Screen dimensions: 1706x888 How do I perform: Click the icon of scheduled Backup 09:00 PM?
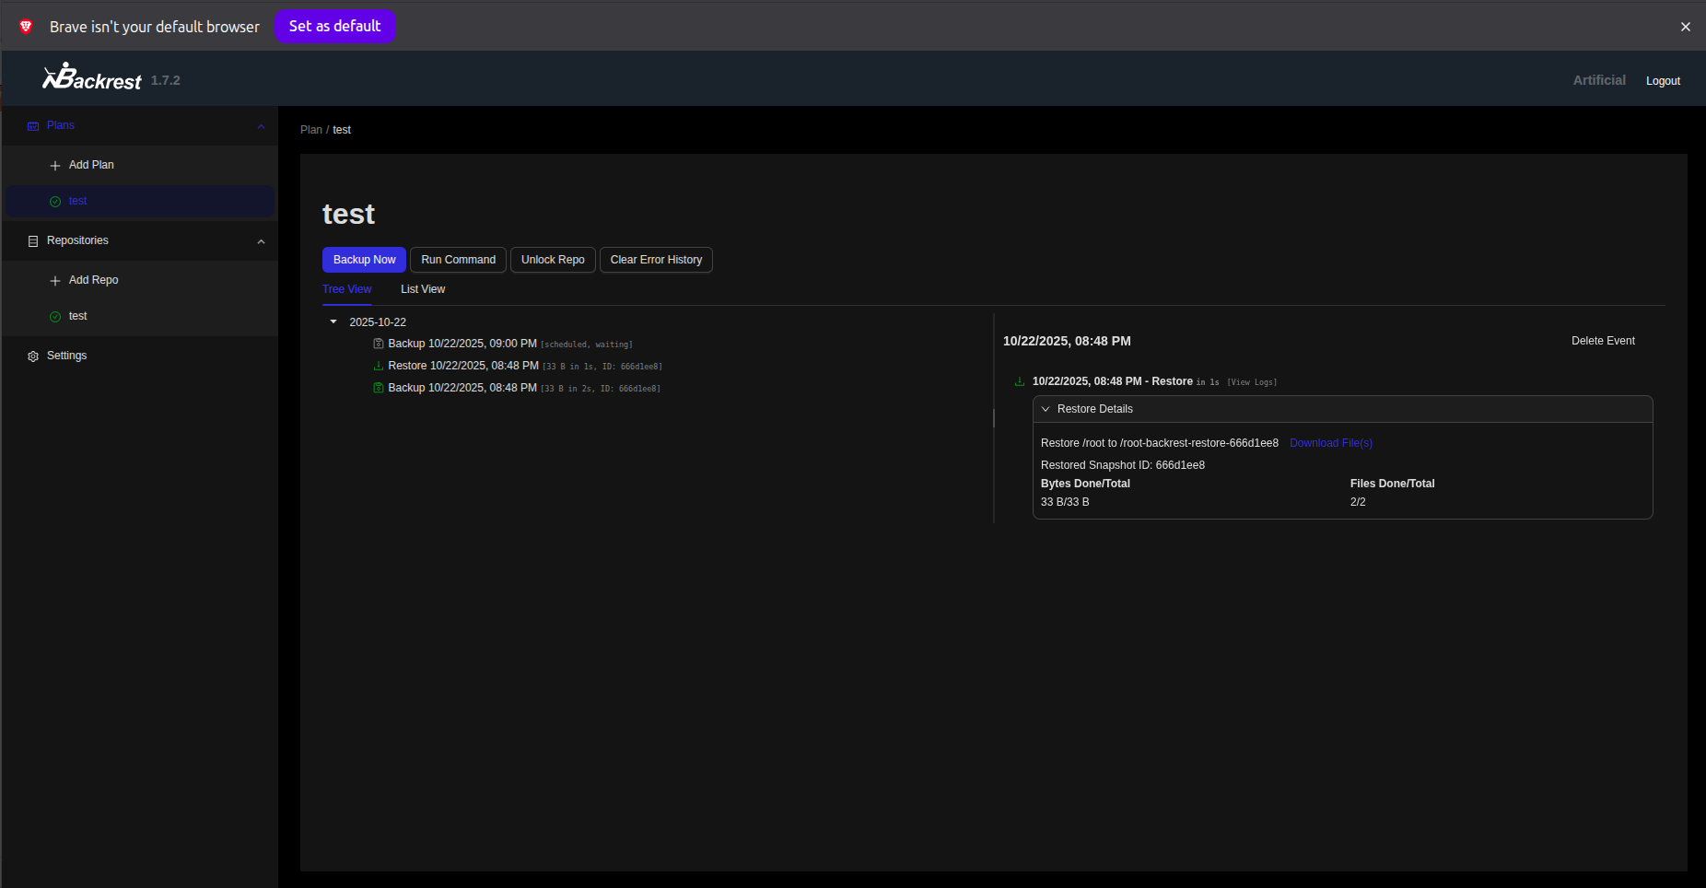[378, 344]
